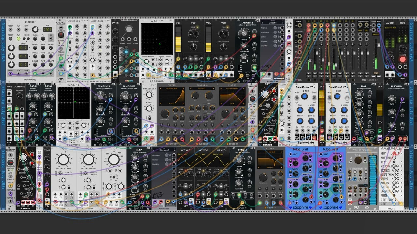Click the red RECORD button
This screenshot has height=234, width=417.
coord(403,59)
